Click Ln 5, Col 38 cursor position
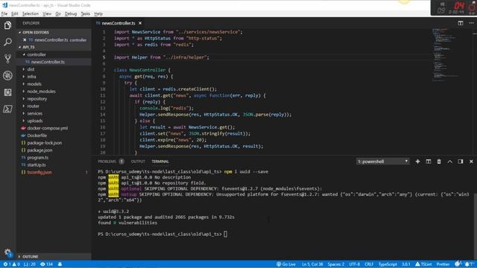 tap(312, 264)
